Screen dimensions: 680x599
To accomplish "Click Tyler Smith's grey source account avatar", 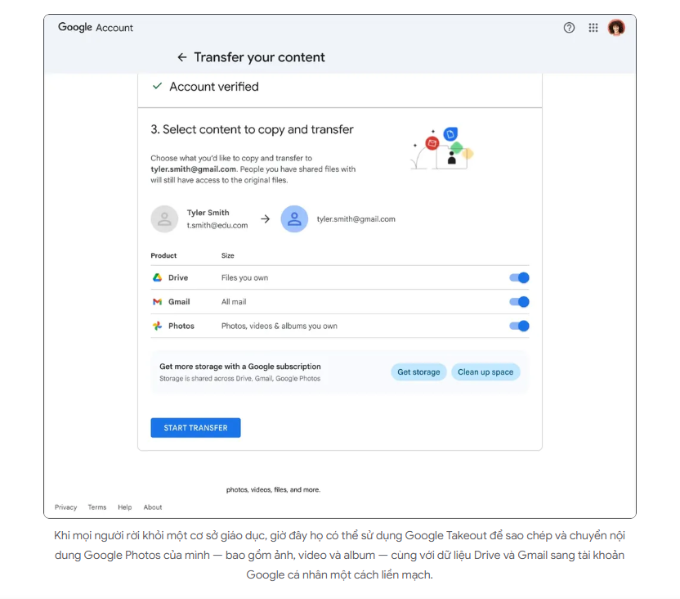I will pyautogui.click(x=164, y=218).
